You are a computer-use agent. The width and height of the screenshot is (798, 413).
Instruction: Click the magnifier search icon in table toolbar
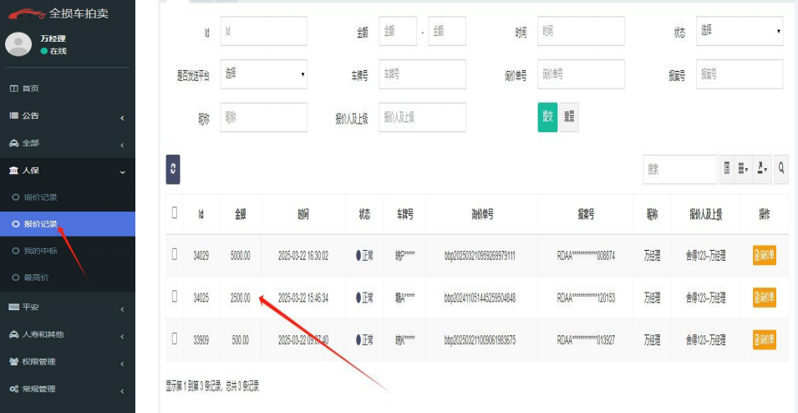pyautogui.click(x=781, y=169)
